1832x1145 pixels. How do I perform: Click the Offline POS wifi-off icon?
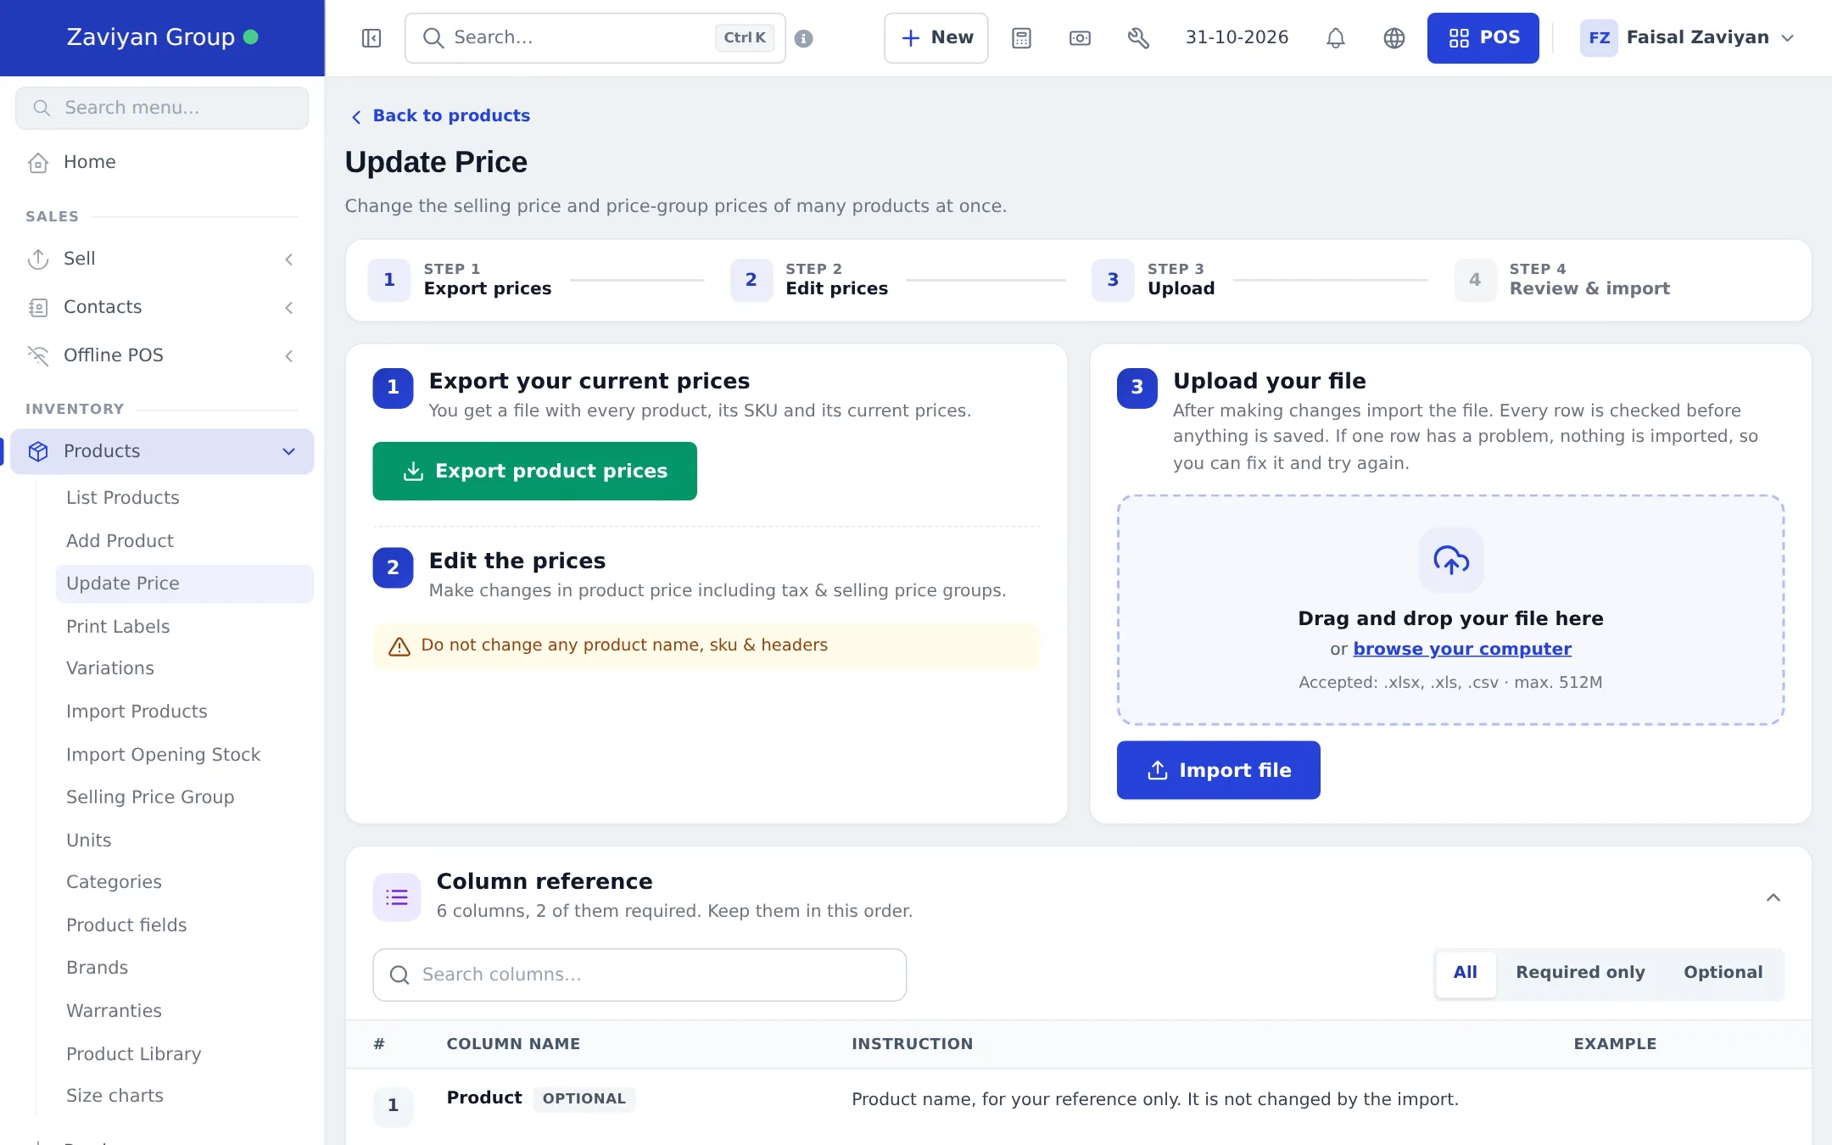(x=38, y=356)
